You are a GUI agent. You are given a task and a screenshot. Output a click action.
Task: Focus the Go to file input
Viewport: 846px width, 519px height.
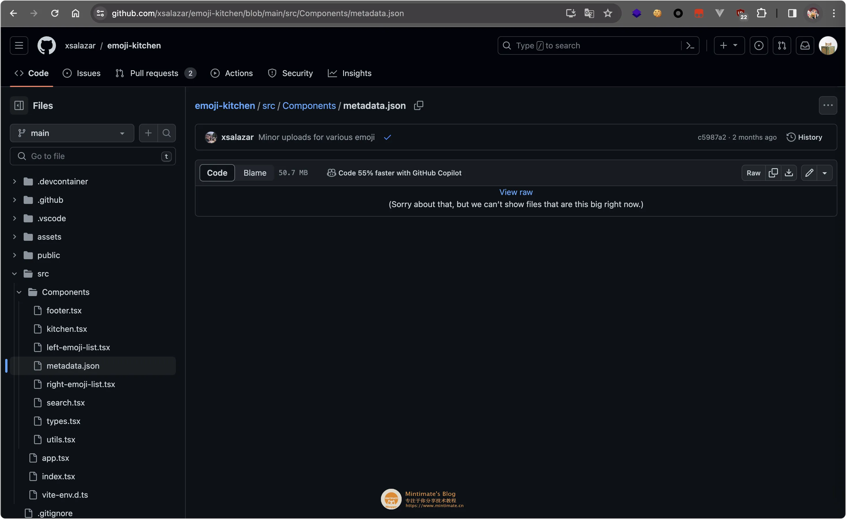tap(93, 156)
